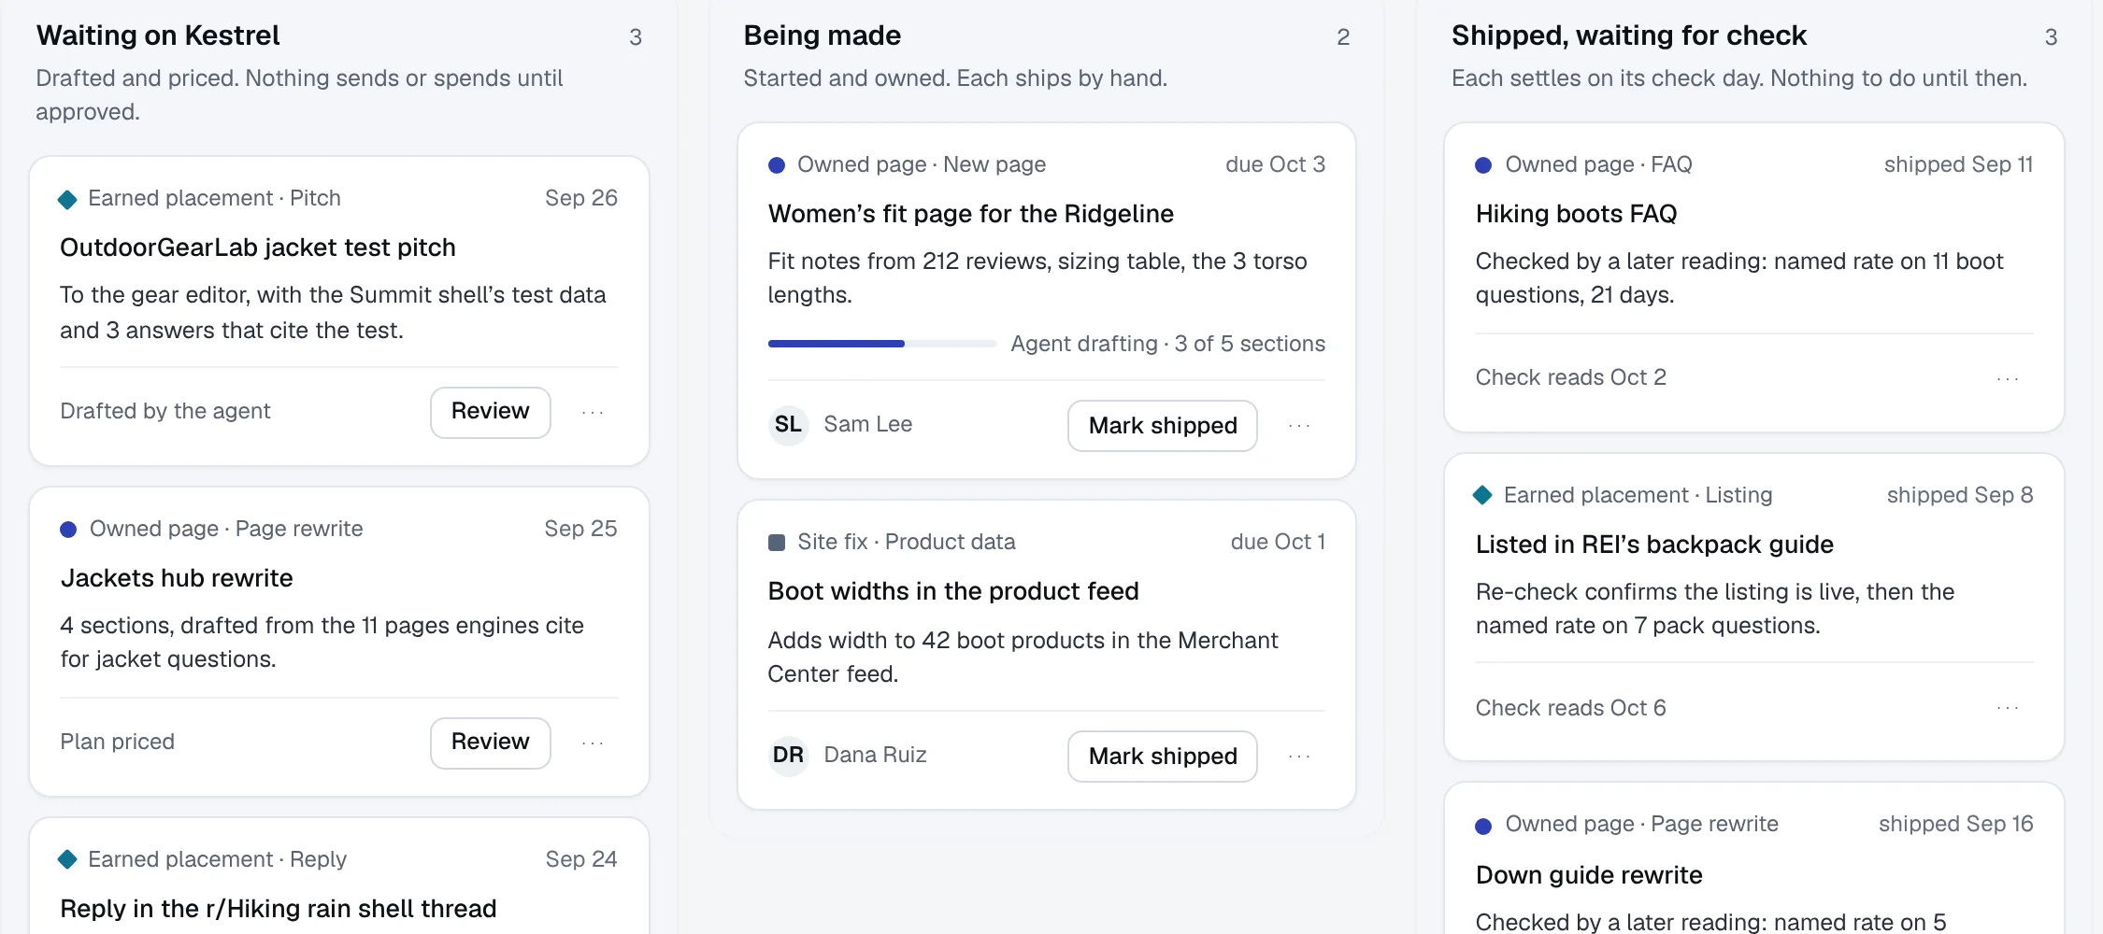The width and height of the screenshot is (2103, 934).
Task: Click the Sam Lee owner name
Action: [x=868, y=424]
